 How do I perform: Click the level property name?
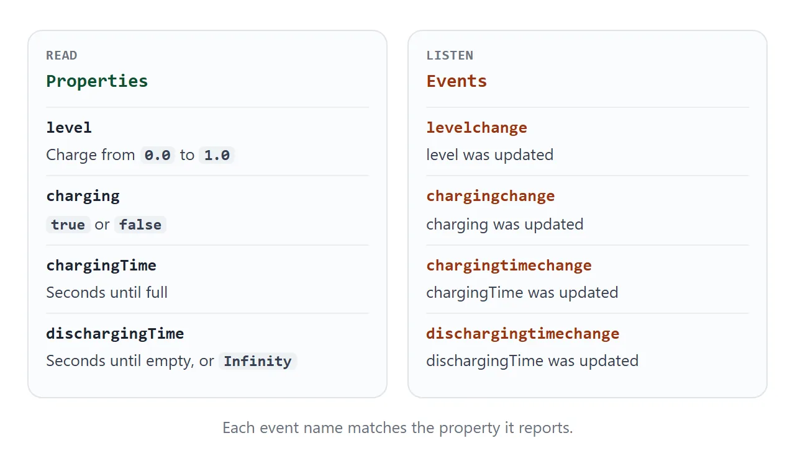[69, 128]
